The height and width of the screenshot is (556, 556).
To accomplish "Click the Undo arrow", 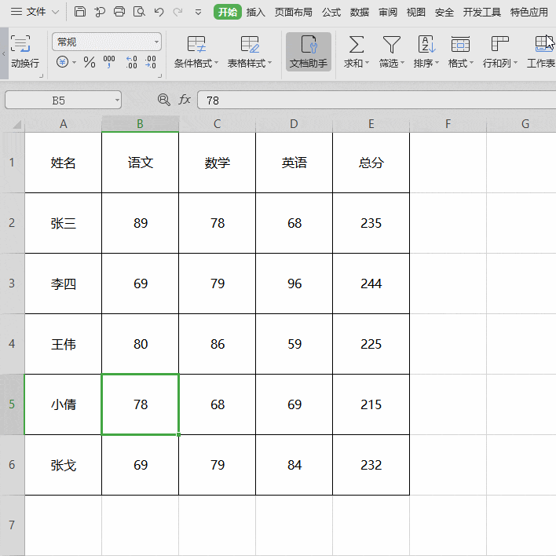I will [x=159, y=12].
